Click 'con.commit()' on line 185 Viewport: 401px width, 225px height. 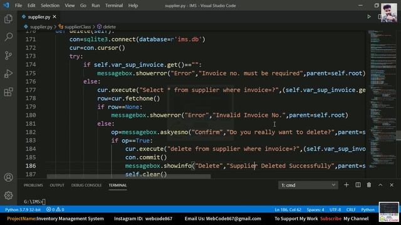(146, 157)
